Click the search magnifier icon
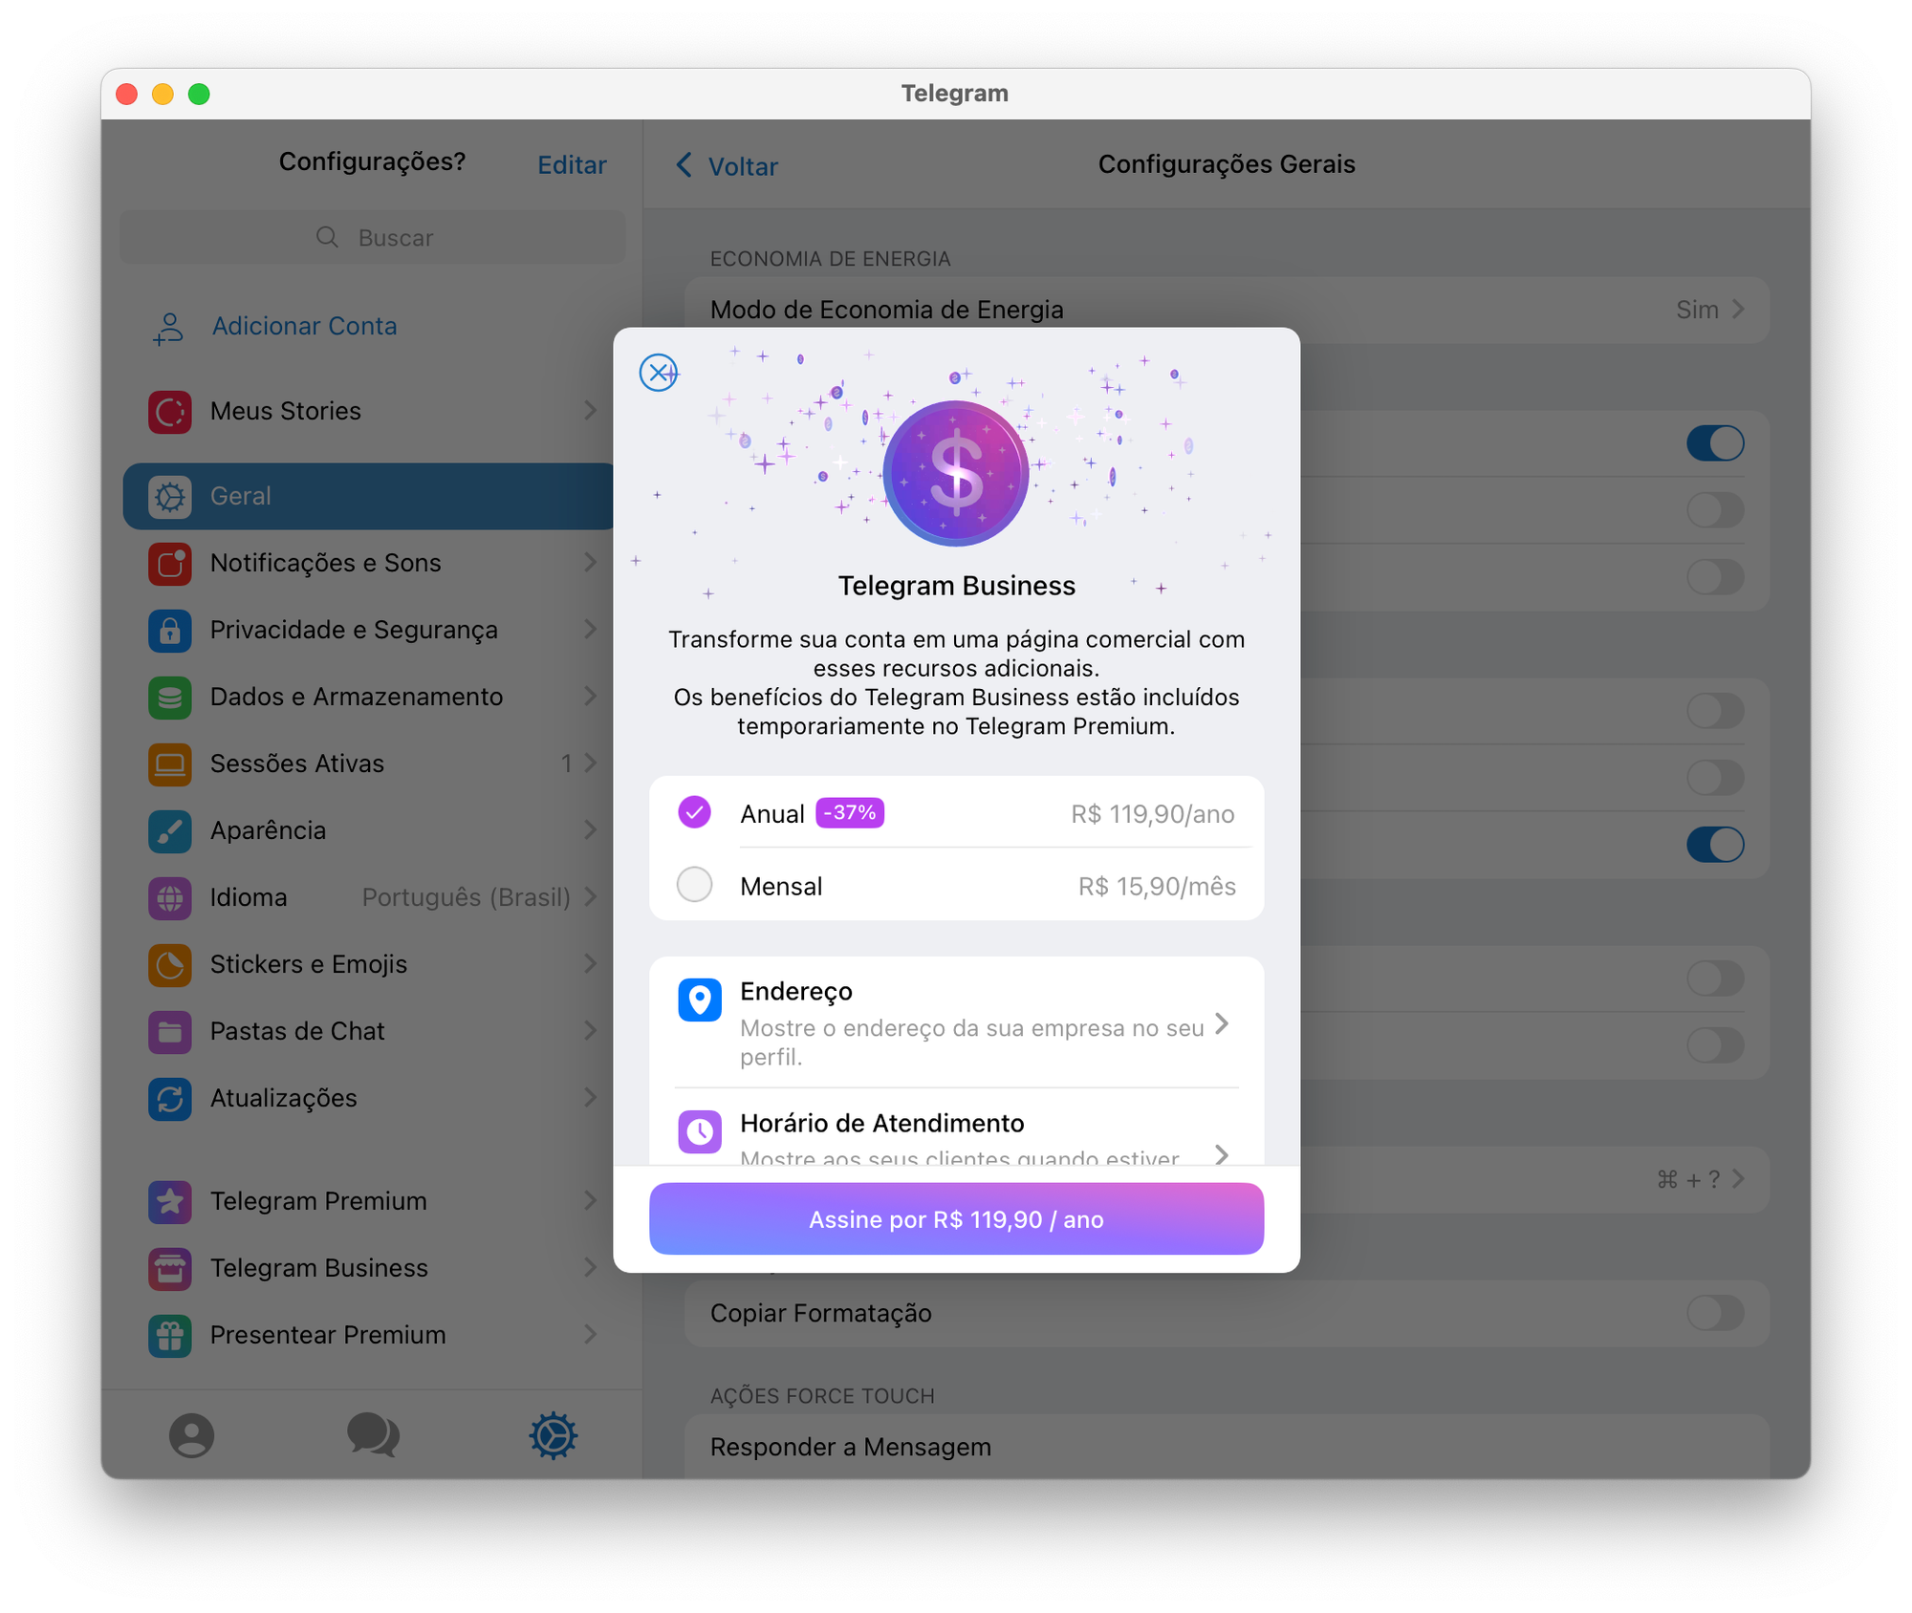 click(x=327, y=237)
